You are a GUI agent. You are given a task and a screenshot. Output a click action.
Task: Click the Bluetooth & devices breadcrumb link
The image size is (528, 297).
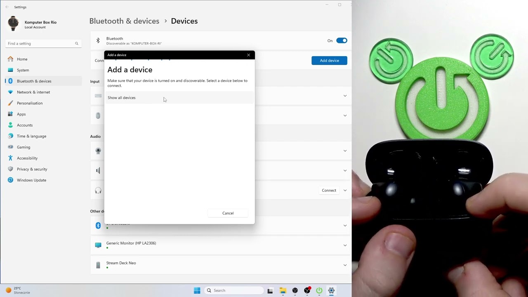point(124,21)
